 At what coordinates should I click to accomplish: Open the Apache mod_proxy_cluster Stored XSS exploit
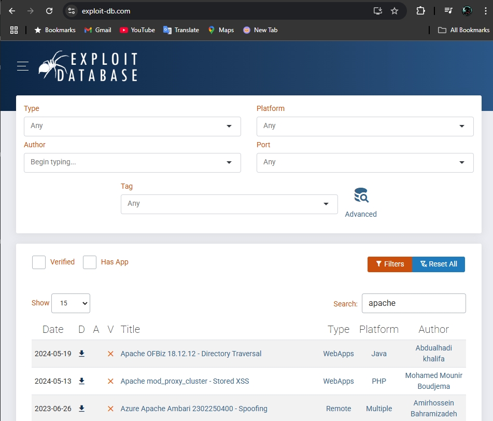tap(185, 381)
